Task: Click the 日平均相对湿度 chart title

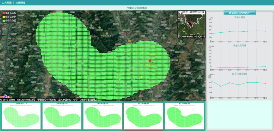Action: [x=240, y=74]
